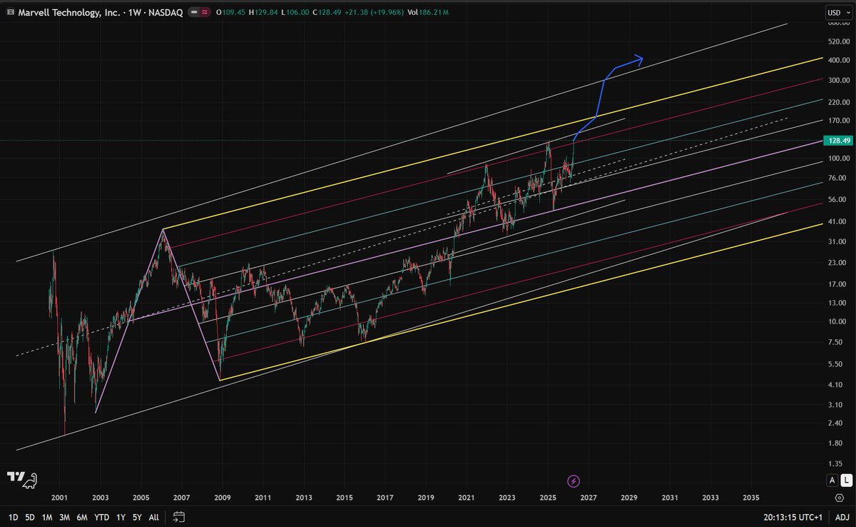
Task: Open chart settings hexagon gear icon
Action: tap(840, 497)
